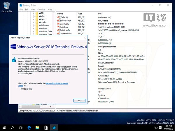The width and height of the screenshot is (175, 131).
Task: Click the regedit cube icon in About dialog
Action: click(14, 60)
